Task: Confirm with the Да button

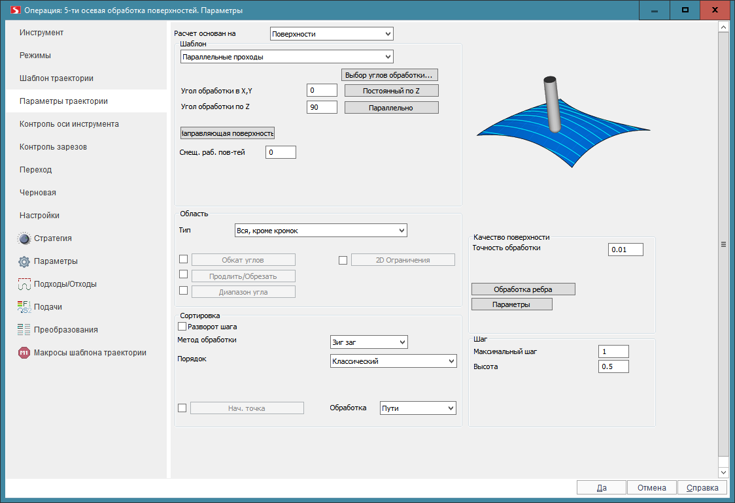Action: pyautogui.click(x=602, y=487)
